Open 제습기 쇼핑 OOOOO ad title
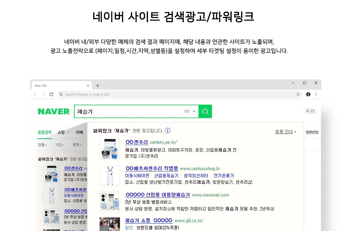Image resolution: width=347 pixels, height=231 pixels. pyautogui.click(x=149, y=220)
